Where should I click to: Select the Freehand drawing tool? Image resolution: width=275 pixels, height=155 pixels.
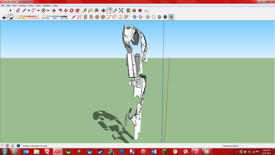pyautogui.click(x=79, y=17)
